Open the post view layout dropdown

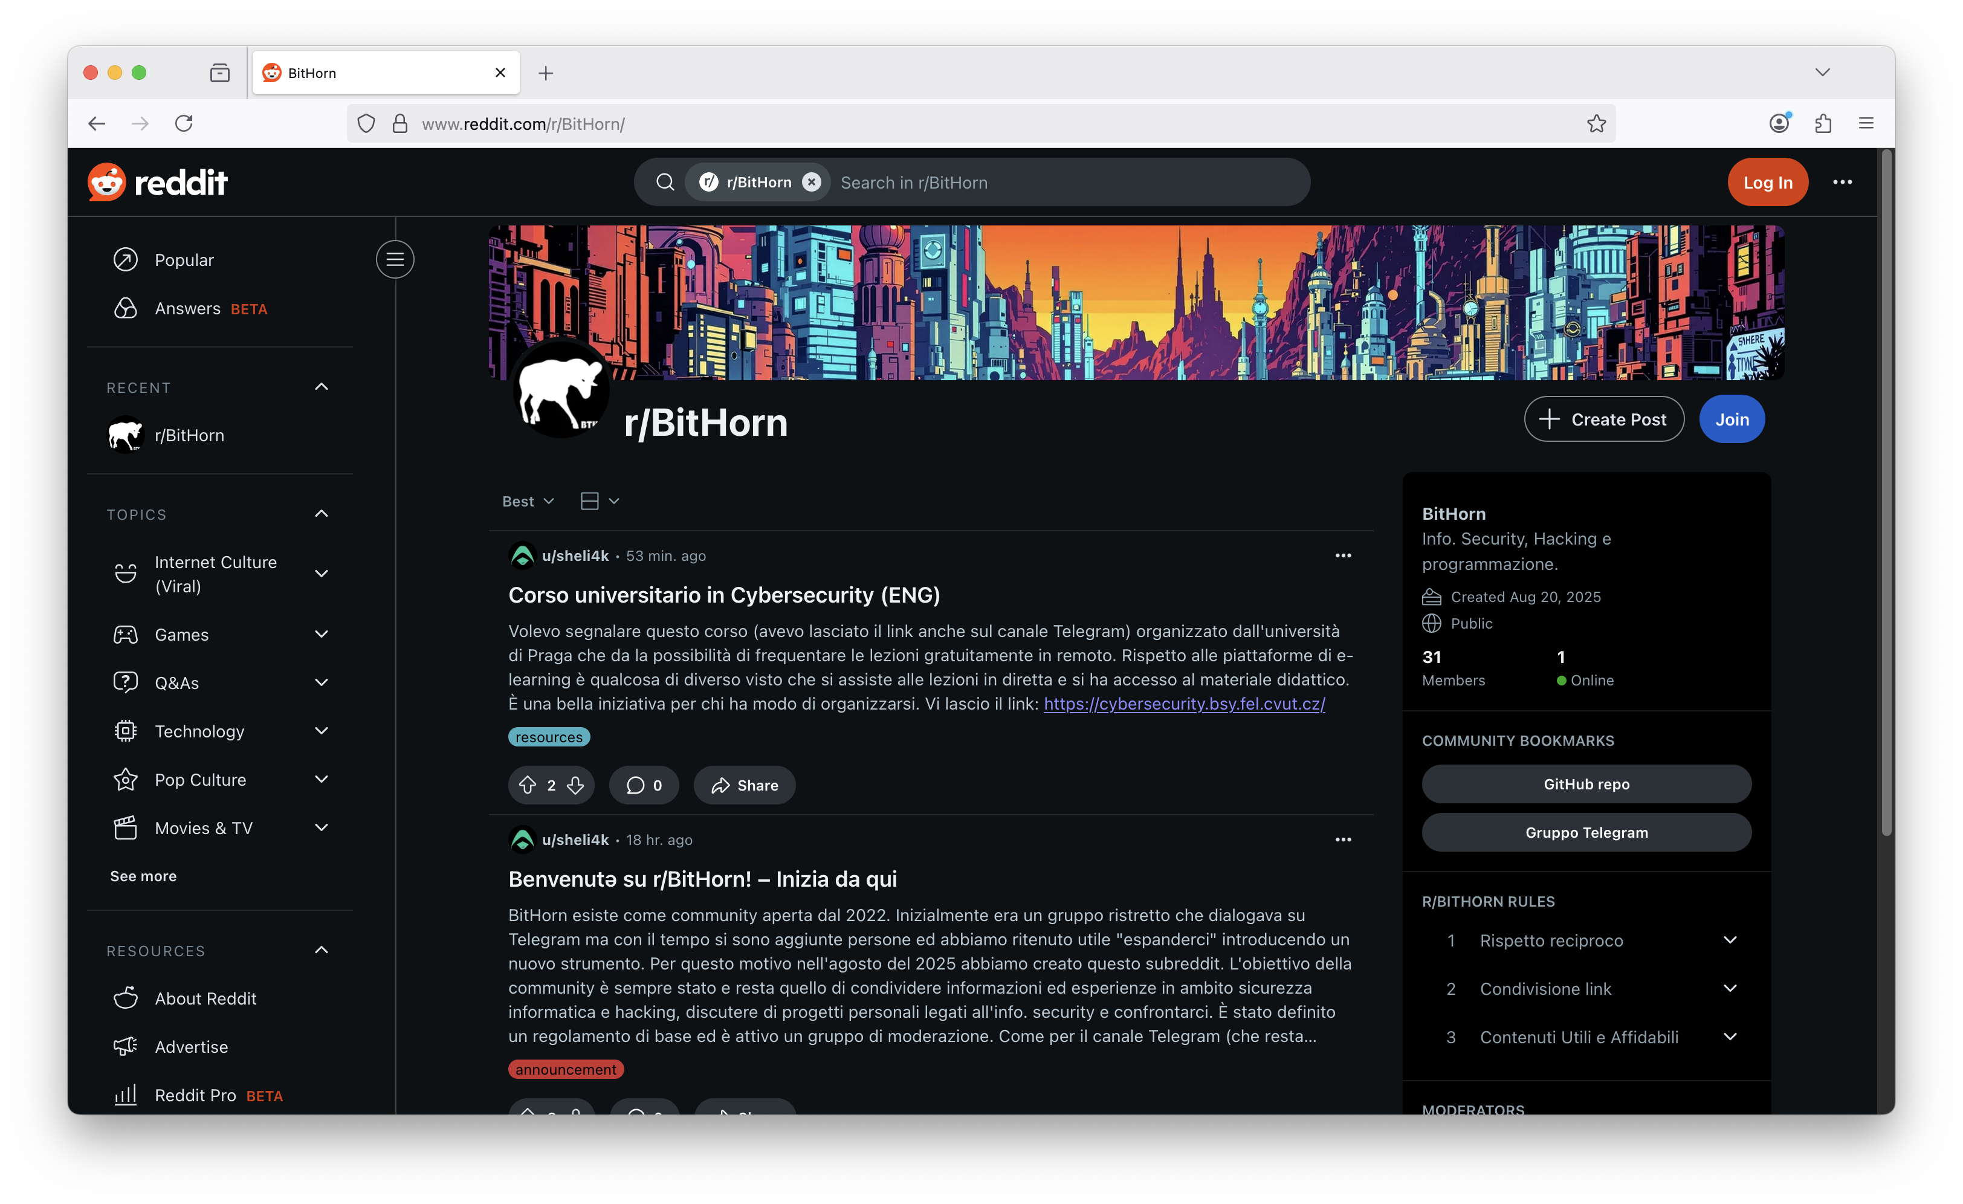(599, 501)
